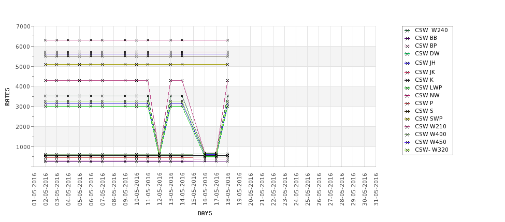Select the 09-05-2016 date label

125,189
